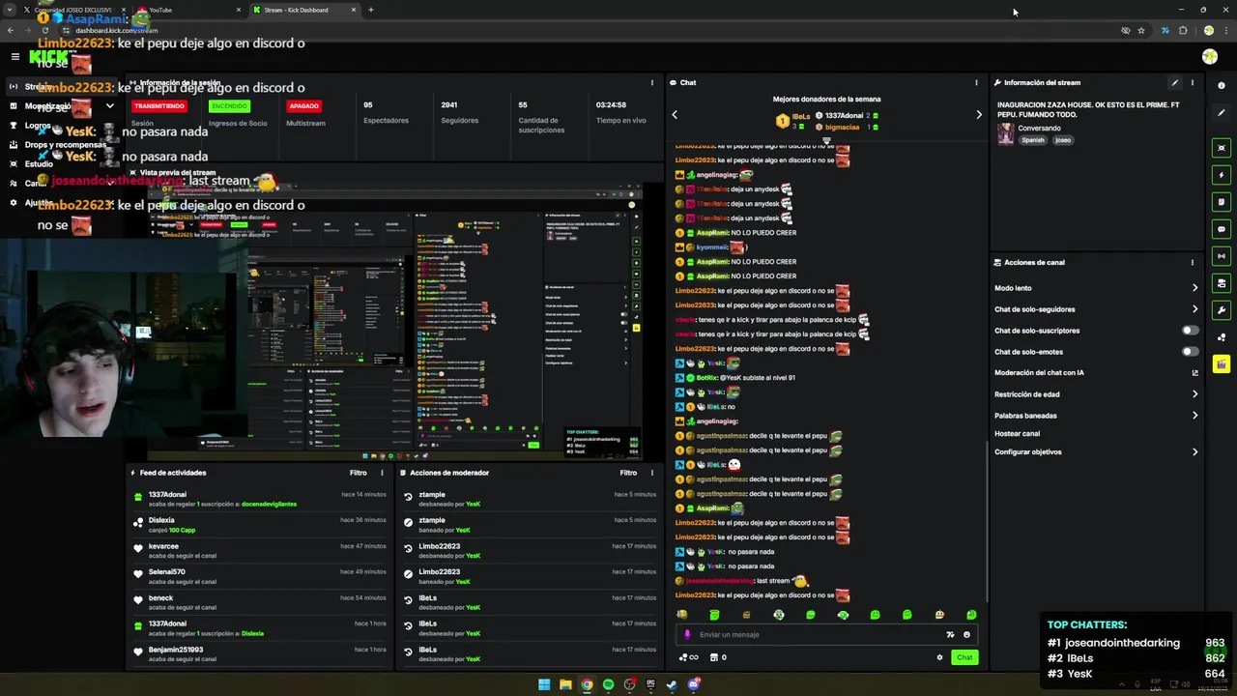Click the wrench icon in right sidebar
The height and width of the screenshot is (696, 1237).
(x=1222, y=310)
